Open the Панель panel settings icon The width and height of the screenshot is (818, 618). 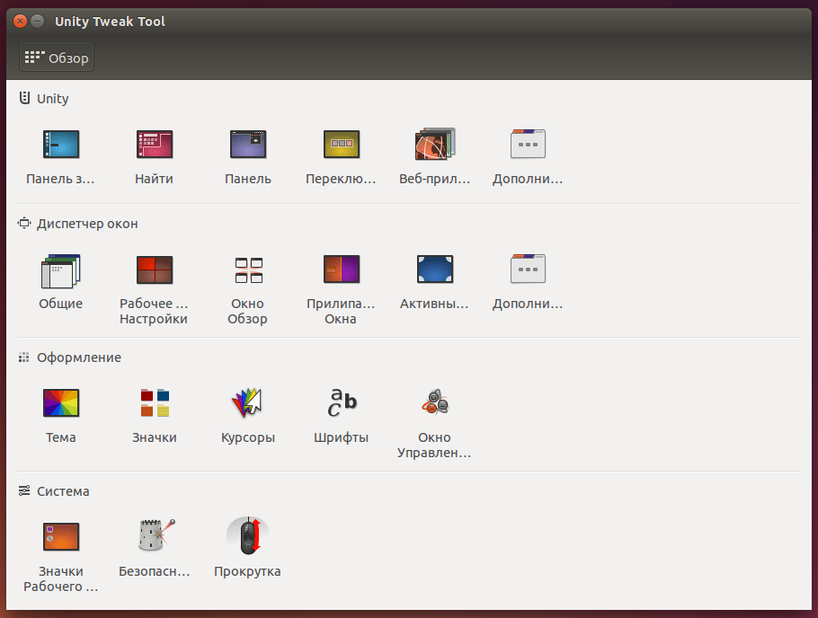click(x=248, y=144)
